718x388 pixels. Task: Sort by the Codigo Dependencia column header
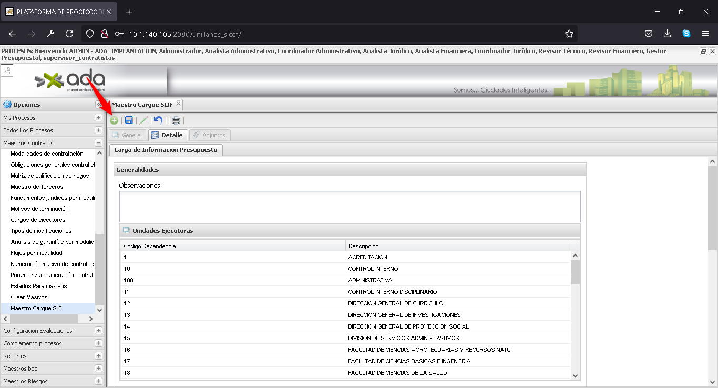point(232,246)
